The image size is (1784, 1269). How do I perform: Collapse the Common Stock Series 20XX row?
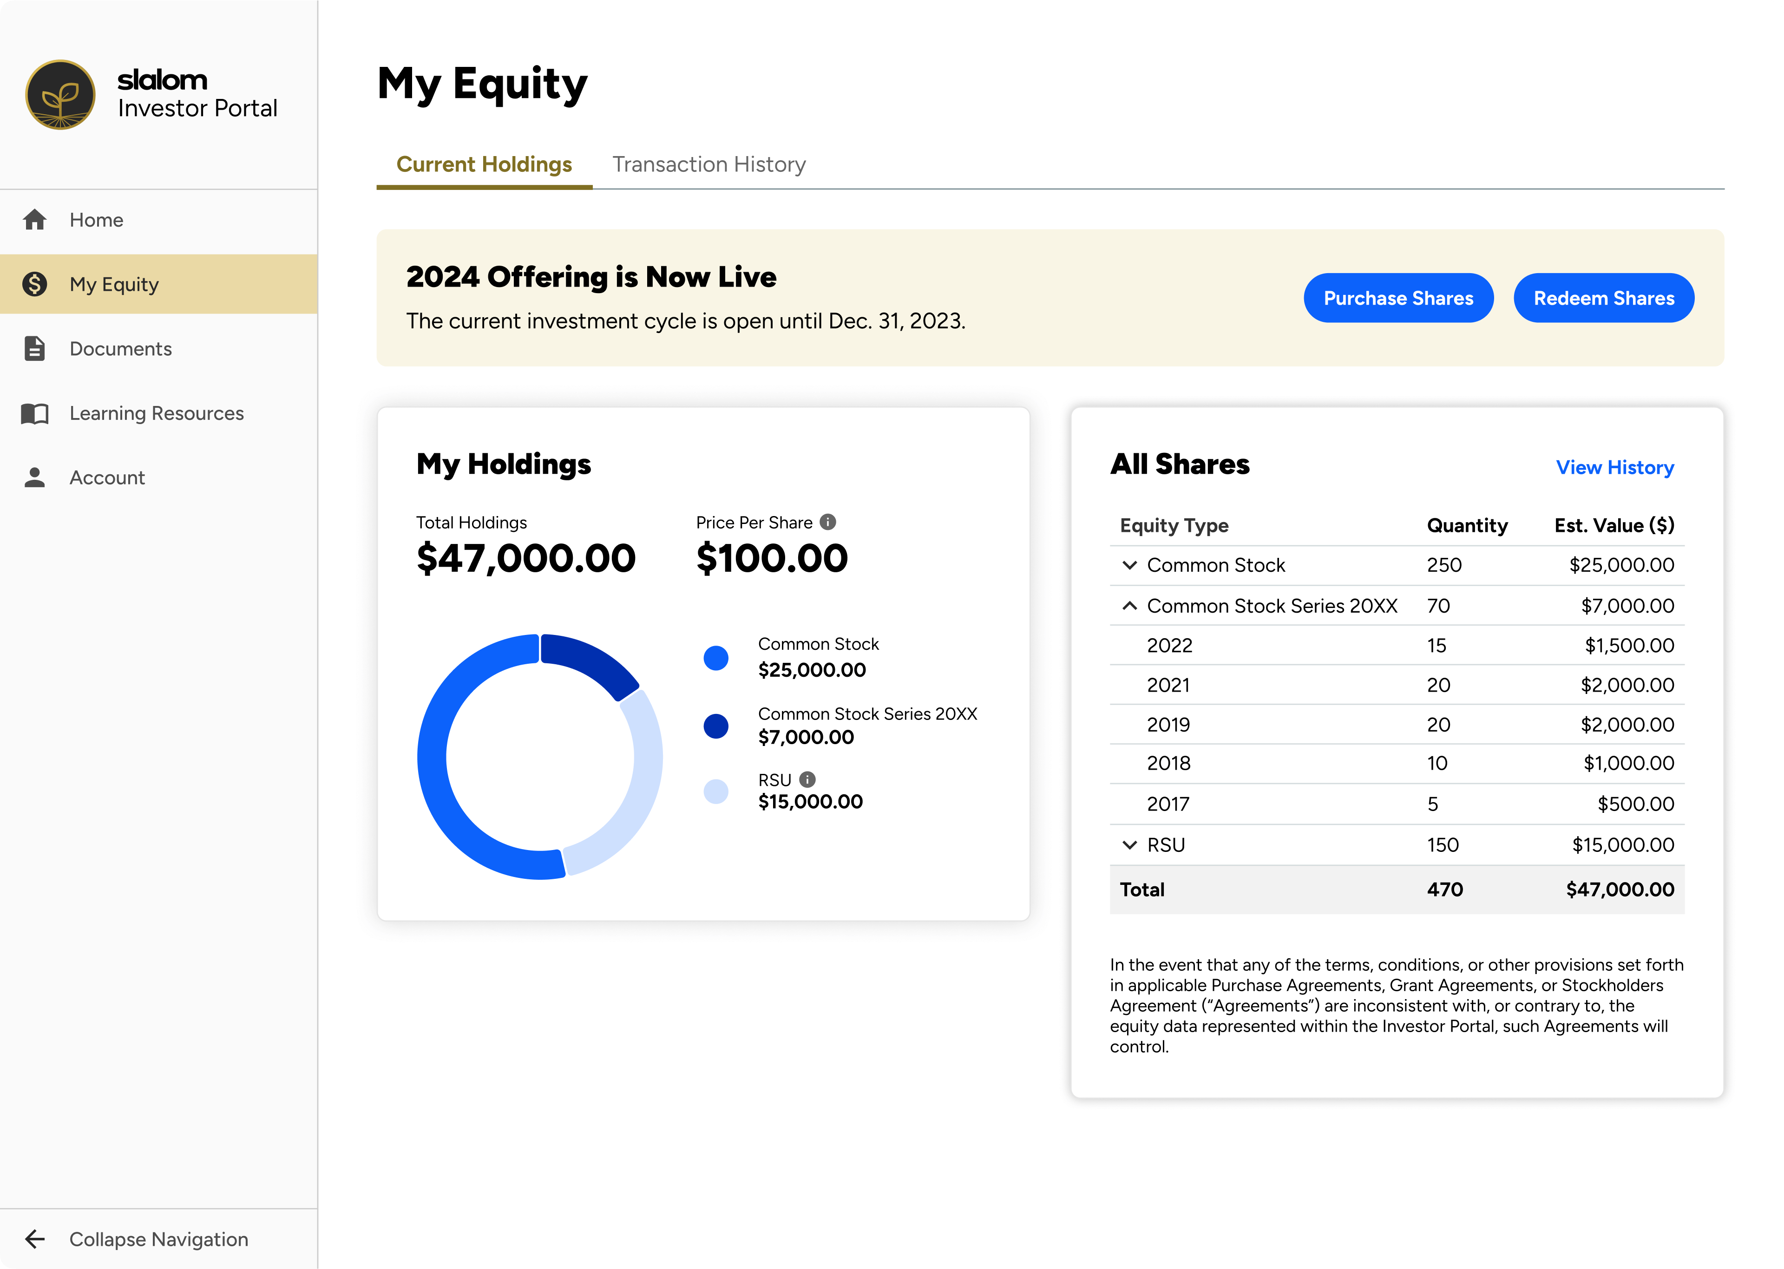coord(1129,606)
